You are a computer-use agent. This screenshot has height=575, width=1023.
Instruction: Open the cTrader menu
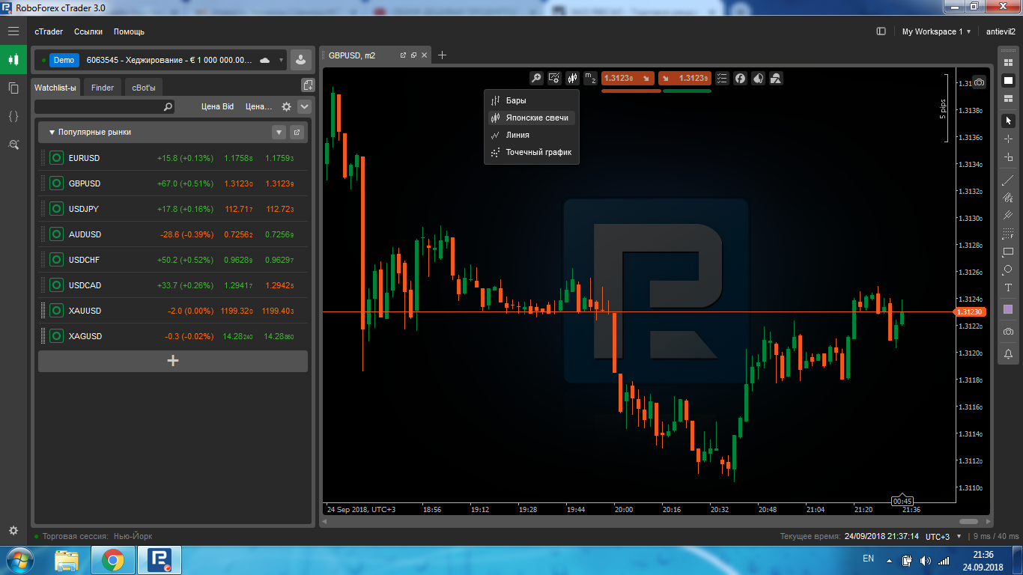(49, 31)
